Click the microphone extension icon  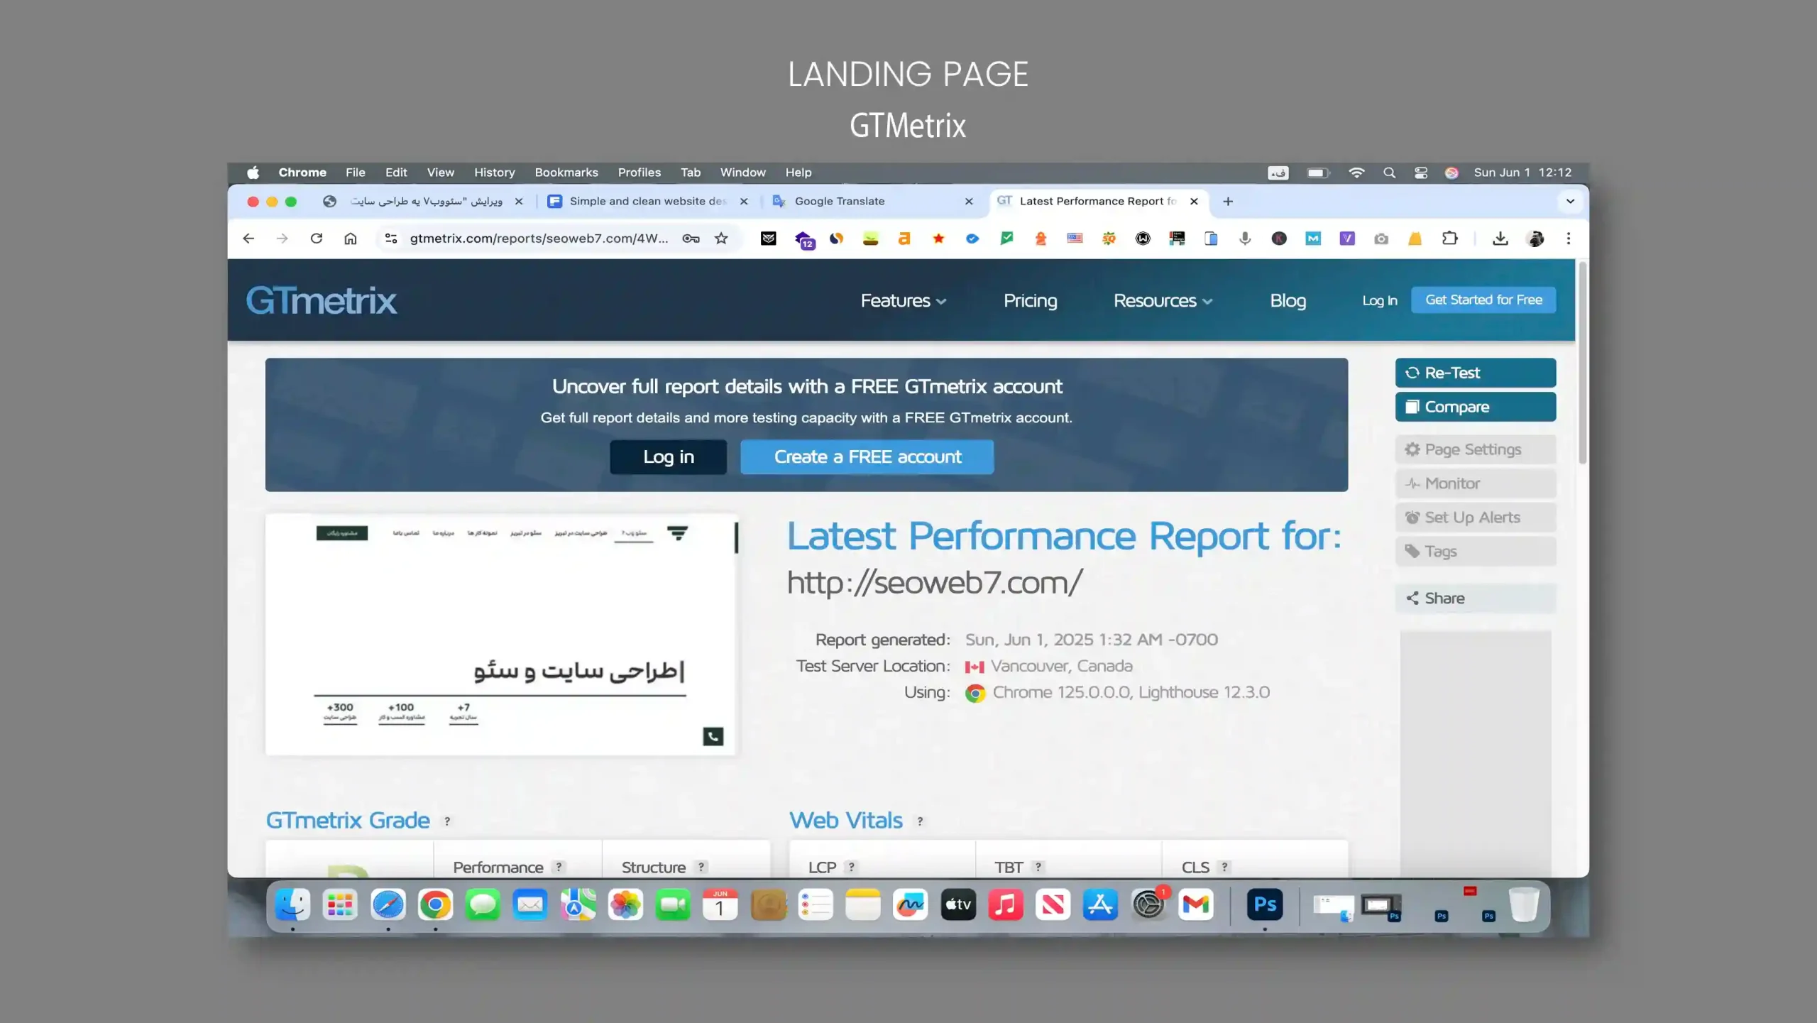[x=1245, y=239]
